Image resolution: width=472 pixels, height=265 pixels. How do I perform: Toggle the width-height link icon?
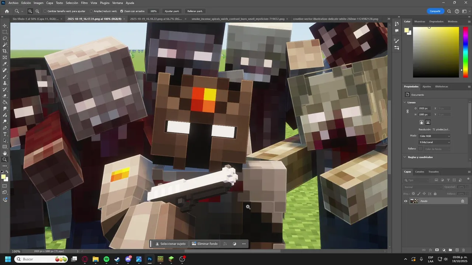point(407,111)
